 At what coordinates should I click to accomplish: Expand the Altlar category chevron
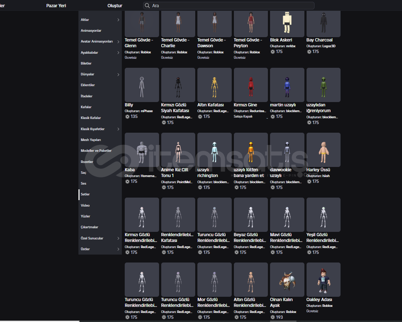[118, 20]
